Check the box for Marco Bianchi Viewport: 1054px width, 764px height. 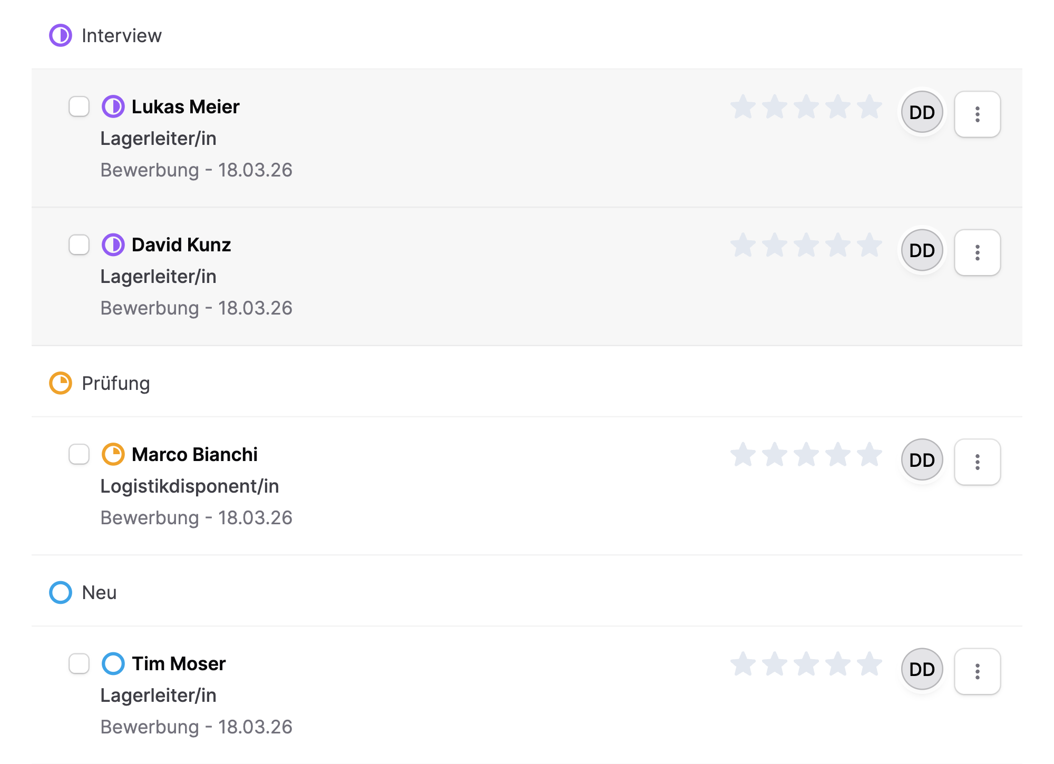[x=79, y=454]
